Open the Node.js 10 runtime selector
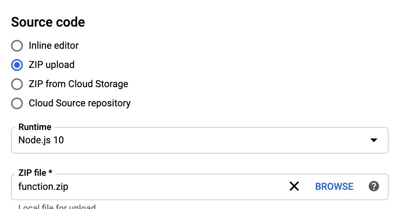Screen dimensions: 396x209 (x=200, y=140)
